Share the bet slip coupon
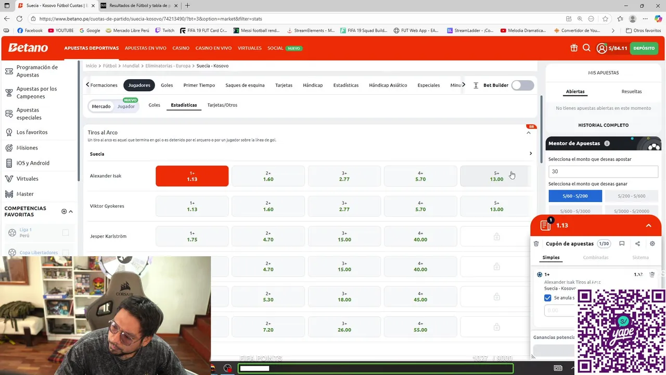The image size is (666, 375). pos(637,244)
